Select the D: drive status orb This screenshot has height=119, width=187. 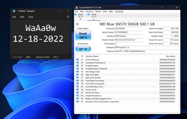[75, 14]
